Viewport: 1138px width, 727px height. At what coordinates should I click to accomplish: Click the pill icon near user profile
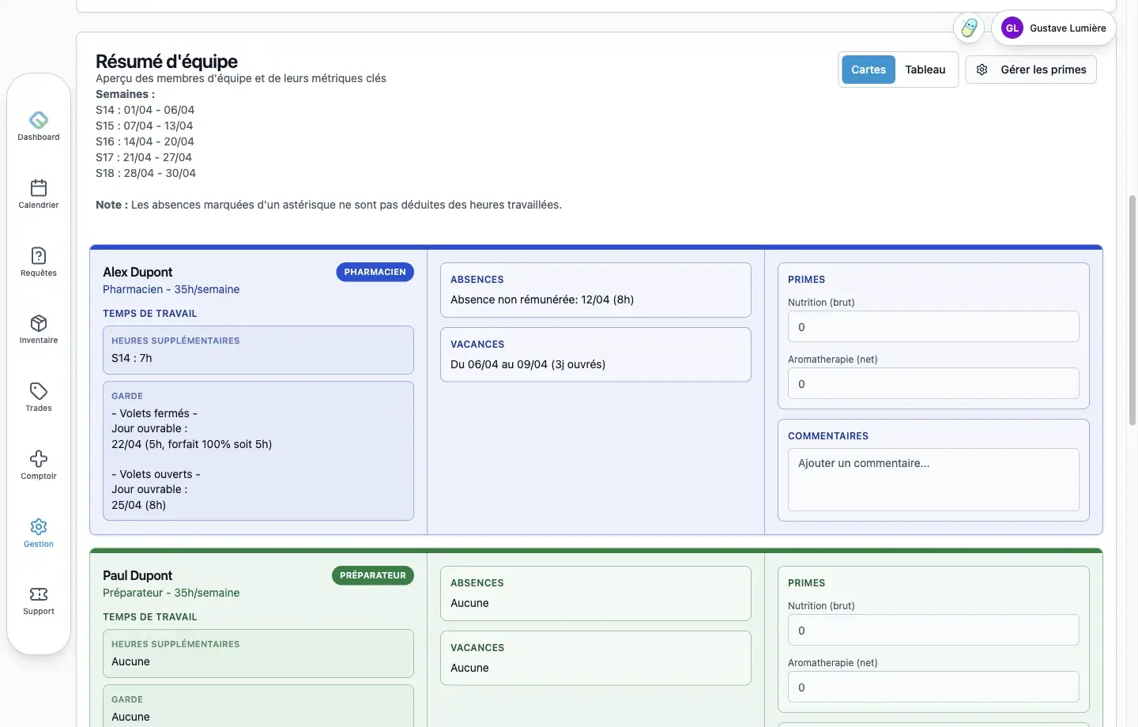pos(969,28)
